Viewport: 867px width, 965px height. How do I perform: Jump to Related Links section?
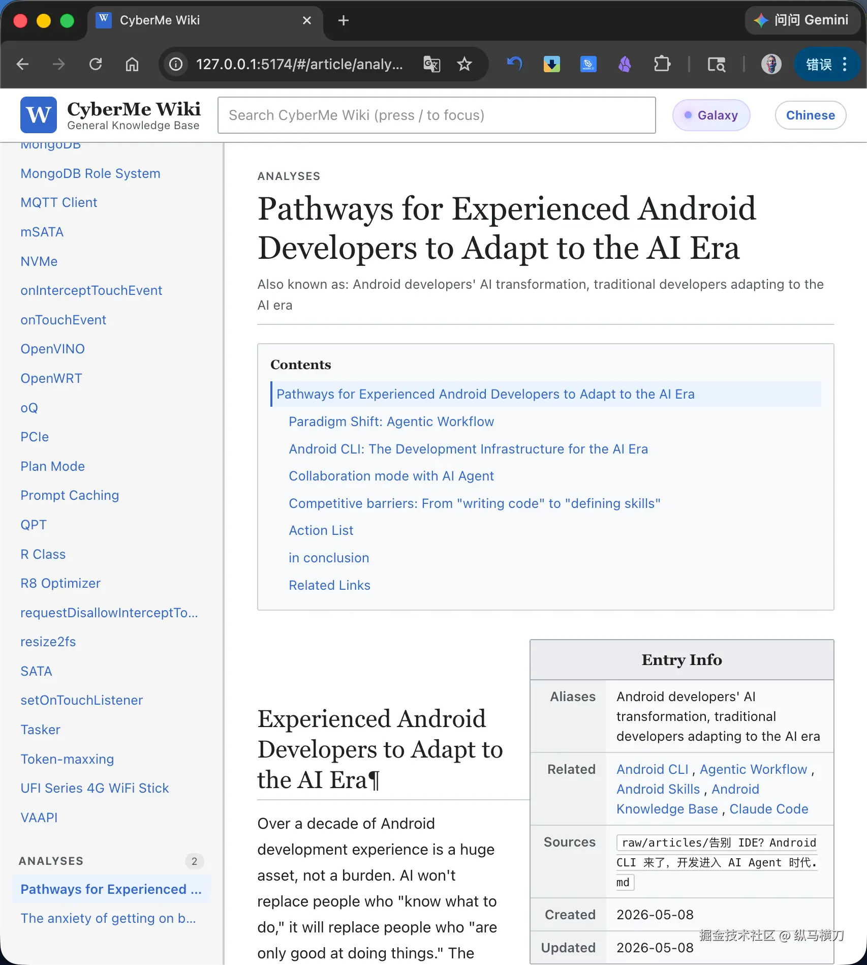(x=330, y=585)
